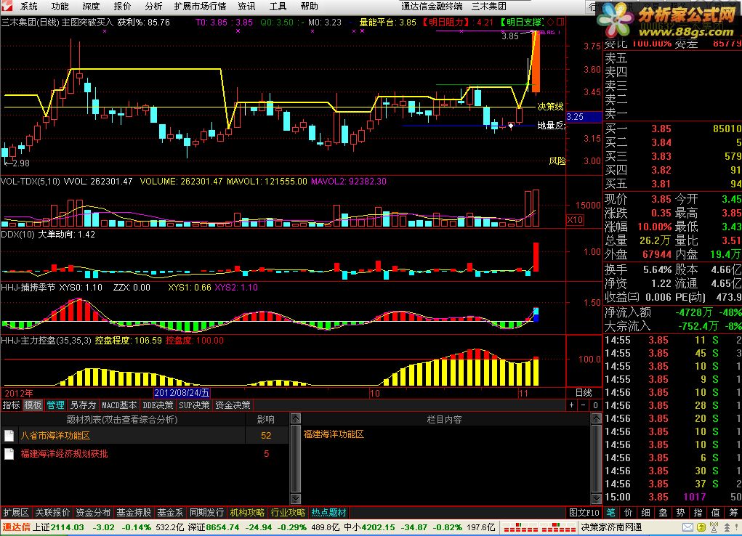742x536 pixels.
Task: Switch to the 资金分布 tab
Action: point(93,512)
